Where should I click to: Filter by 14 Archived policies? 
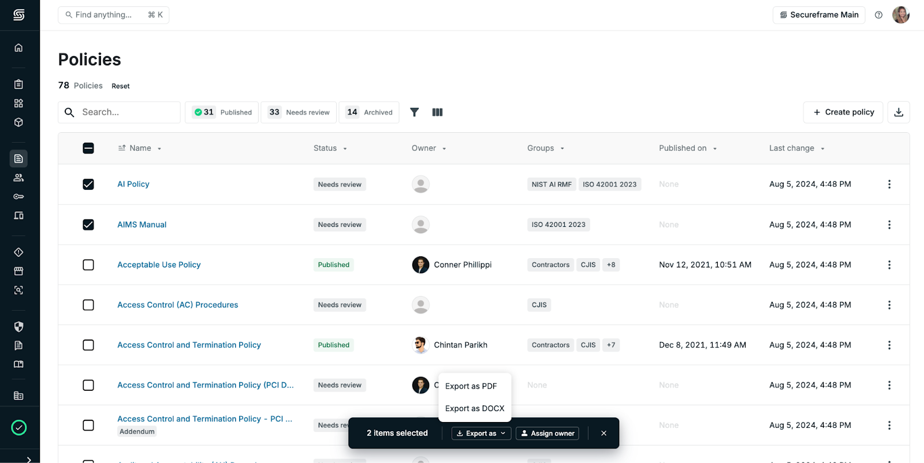[370, 112]
